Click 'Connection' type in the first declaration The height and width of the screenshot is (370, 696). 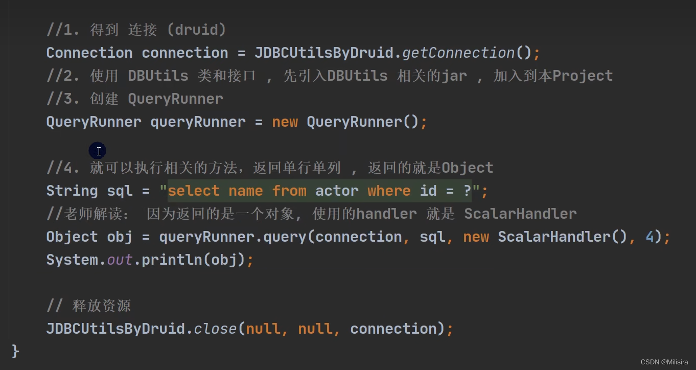coord(89,53)
